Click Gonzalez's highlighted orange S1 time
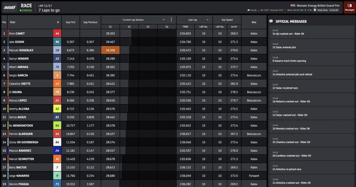The width and height of the screenshot is (356, 187). pyautogui.click(x=110, y=50)
